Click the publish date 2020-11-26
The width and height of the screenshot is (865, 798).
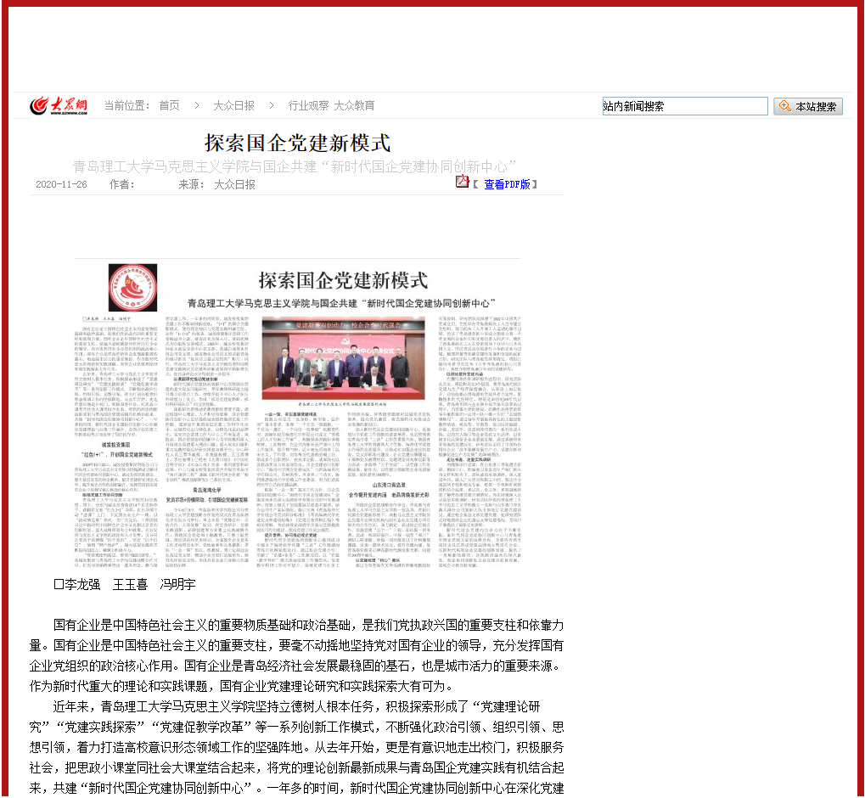tap(61, 184)
